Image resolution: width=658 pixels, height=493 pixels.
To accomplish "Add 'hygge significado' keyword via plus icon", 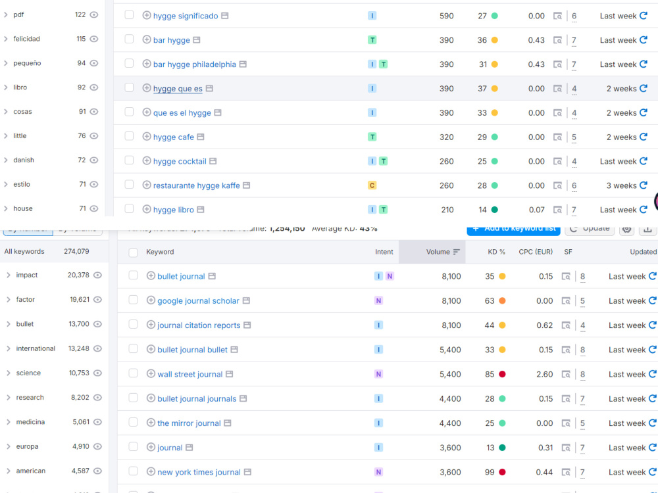I will tap(147, 16).
